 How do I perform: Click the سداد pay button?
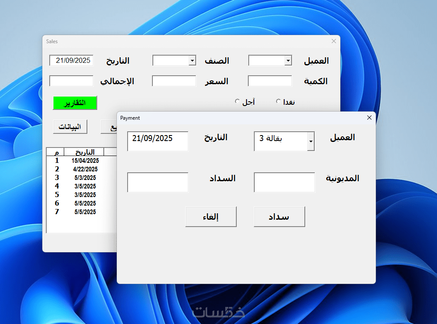click(x=279, y=217)
